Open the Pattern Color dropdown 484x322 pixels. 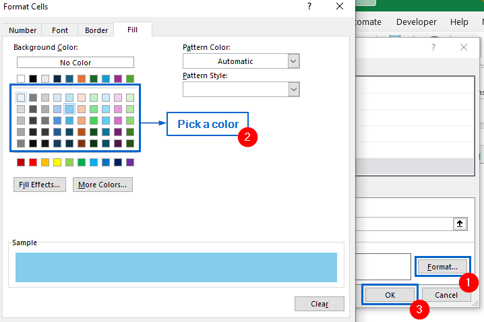tap(293, 61)
